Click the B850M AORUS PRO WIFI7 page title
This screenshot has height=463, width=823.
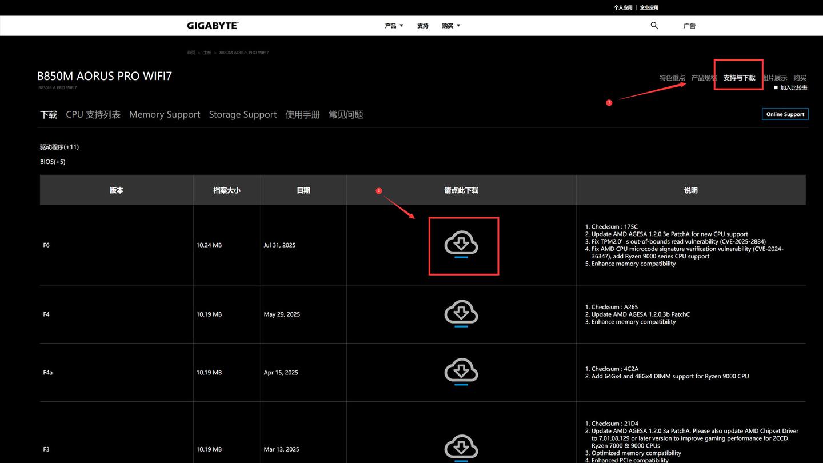pos(105,76)
